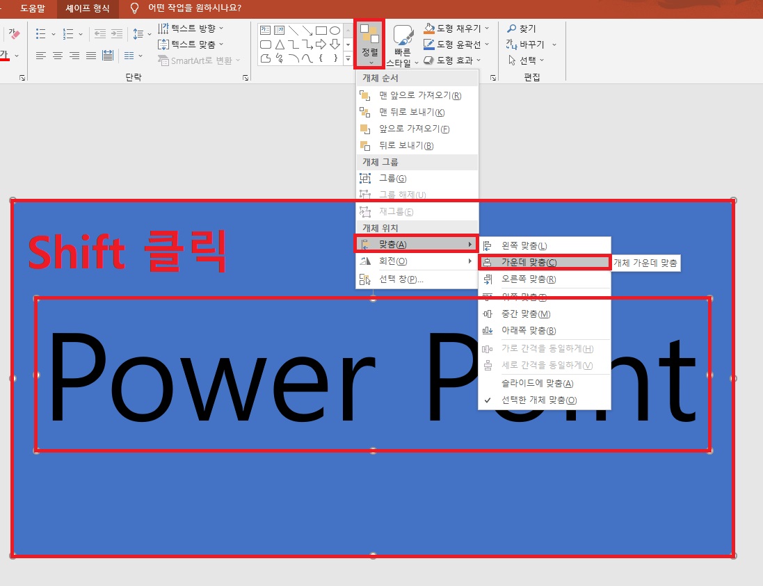Select the oval shape

(335, 30)
